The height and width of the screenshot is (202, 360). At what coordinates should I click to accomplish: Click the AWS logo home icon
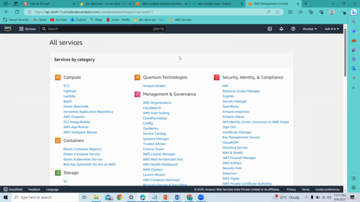[7, 29]
